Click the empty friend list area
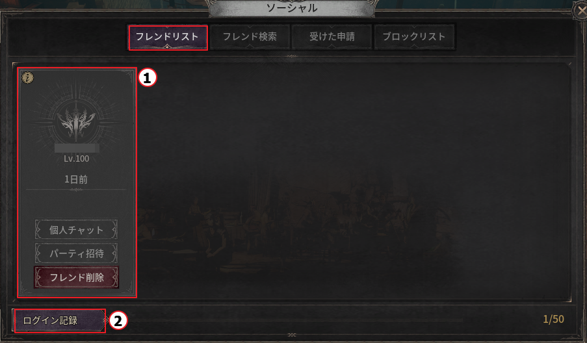 354,181
